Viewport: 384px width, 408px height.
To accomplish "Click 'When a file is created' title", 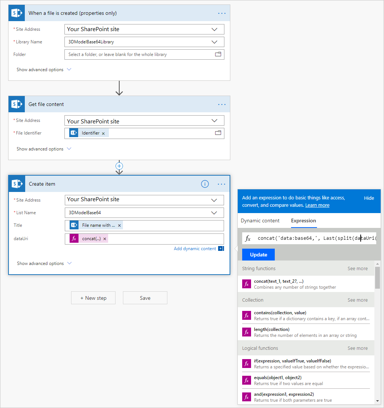I will 73,13.
